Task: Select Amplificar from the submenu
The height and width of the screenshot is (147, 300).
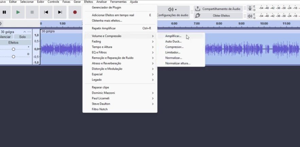Action: pos(173,36)
